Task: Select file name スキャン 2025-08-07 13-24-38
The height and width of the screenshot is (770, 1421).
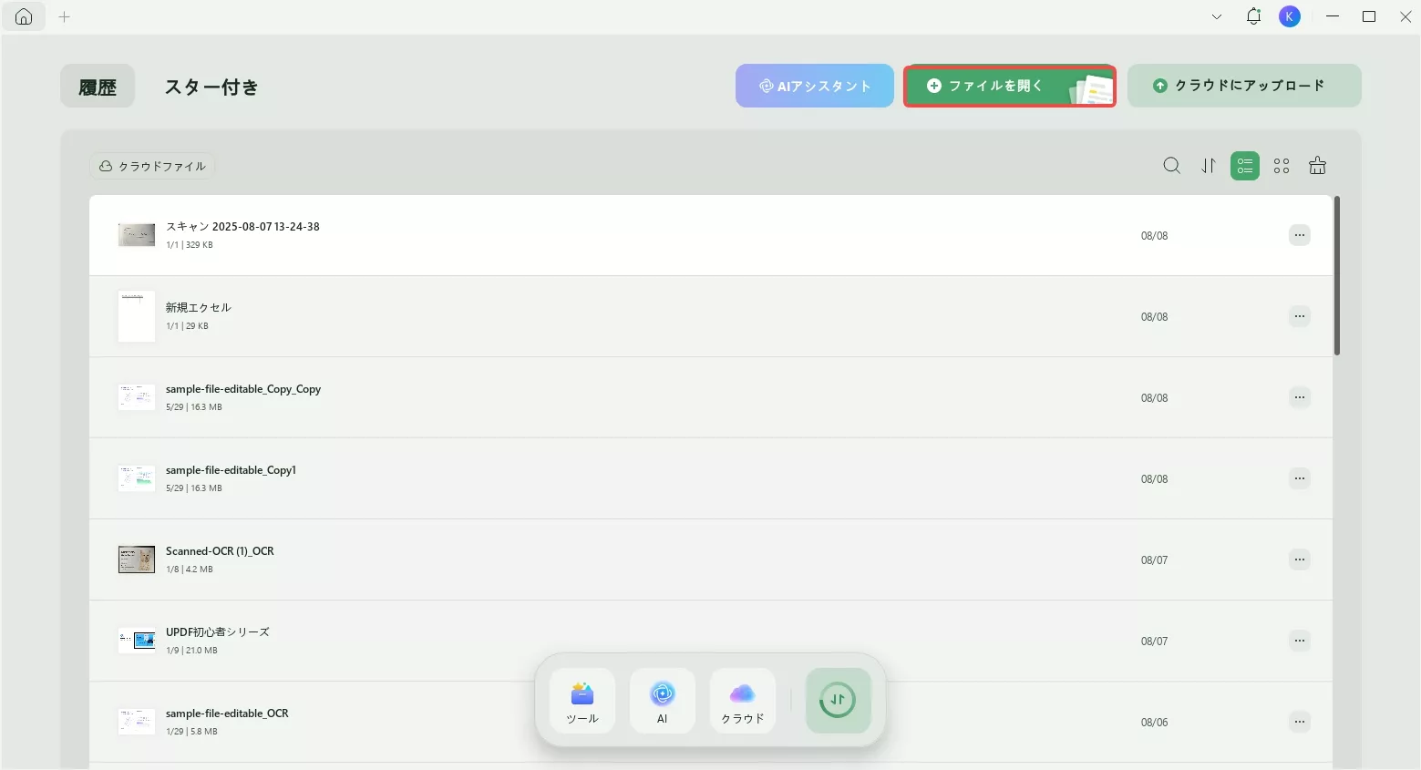Action: click(x=242, y=227)
